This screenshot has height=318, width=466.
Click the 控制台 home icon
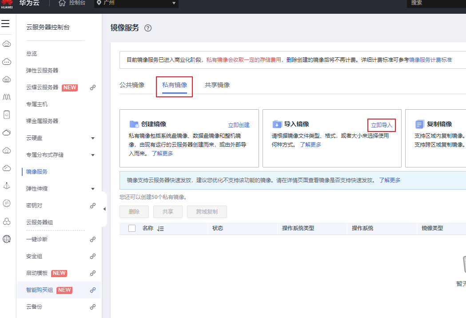[x=61, y=4]
